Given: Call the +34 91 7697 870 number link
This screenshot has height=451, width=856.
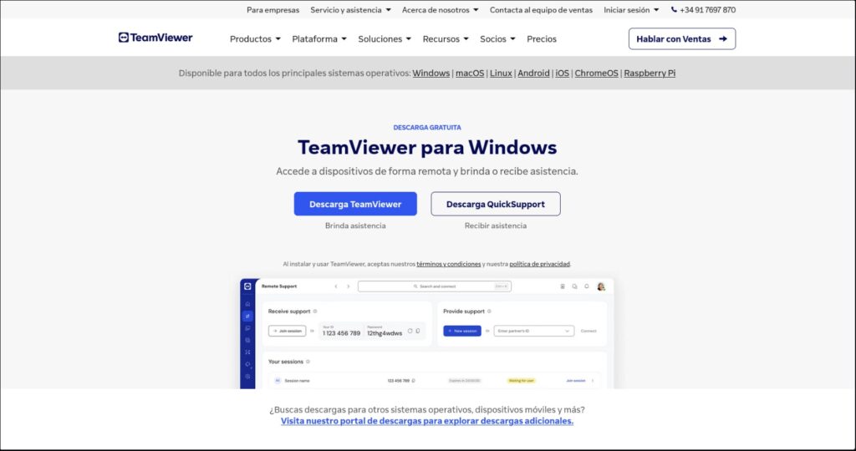Looking at the screenshot, I should tap(707, 10).
